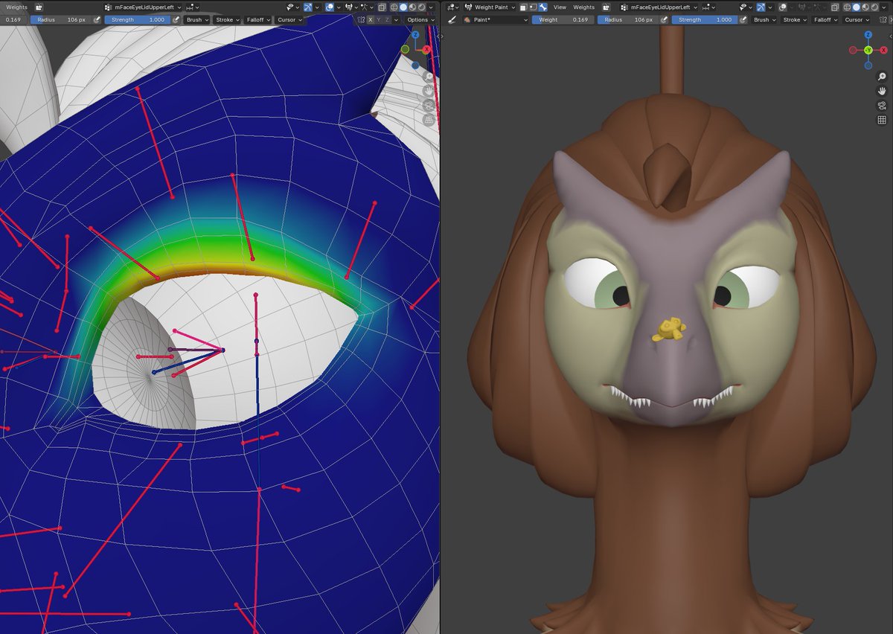Toggle X-Ray shading in the left viewport

(x=382, y=7)
